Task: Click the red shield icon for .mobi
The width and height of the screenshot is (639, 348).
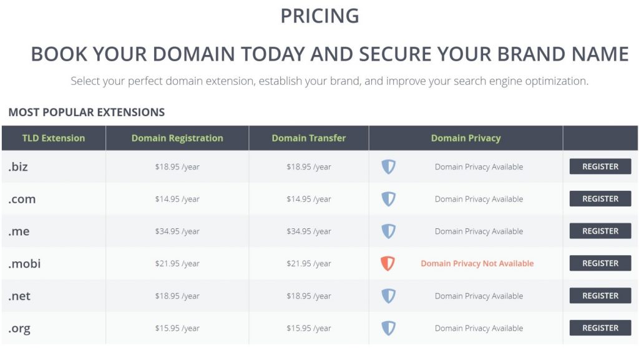Action: [x=388, y=263]
